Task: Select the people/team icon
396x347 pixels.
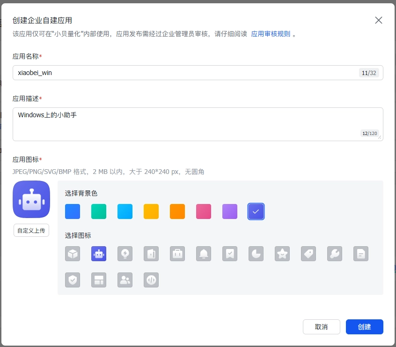Action: coord(125,280)
